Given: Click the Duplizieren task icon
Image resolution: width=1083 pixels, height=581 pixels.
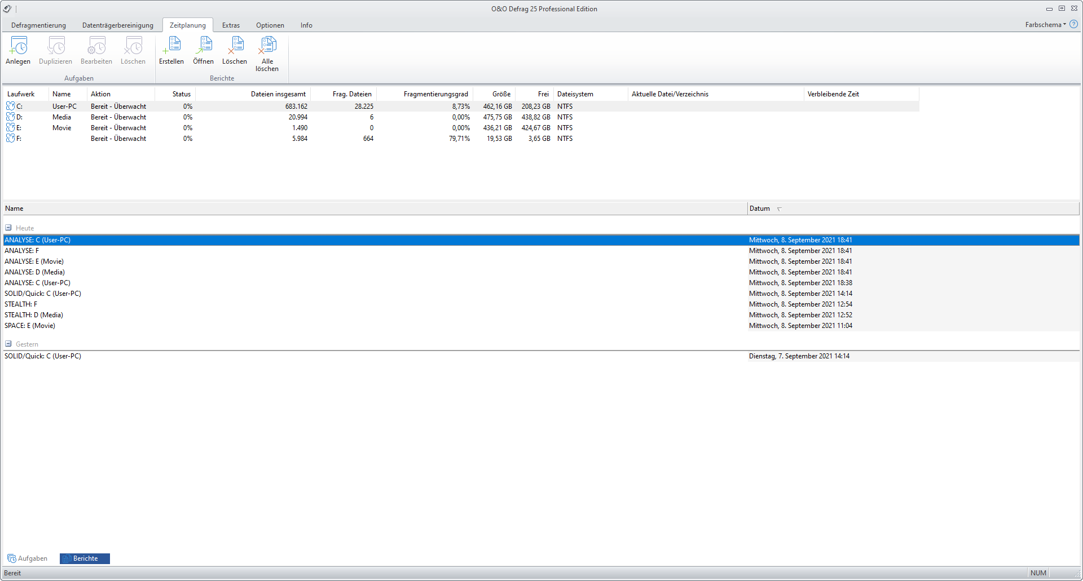Looking at the screenshot, I should point(55,51).
